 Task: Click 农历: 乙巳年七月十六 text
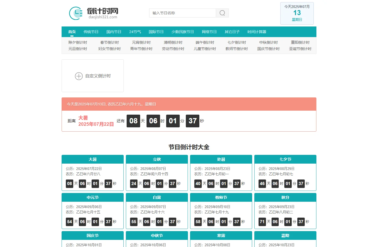click(x=147, y=212)
